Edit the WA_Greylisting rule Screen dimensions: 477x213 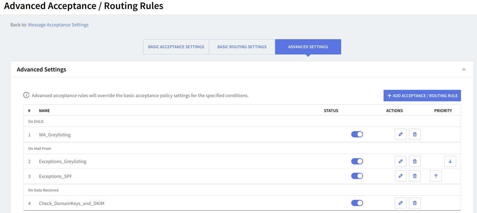point(400,134)
